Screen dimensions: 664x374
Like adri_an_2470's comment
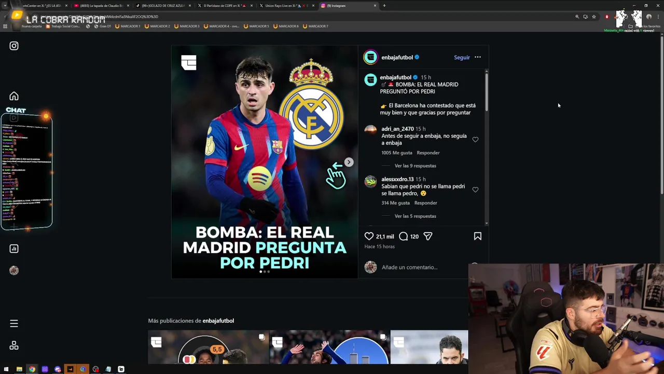coord(475,139)
